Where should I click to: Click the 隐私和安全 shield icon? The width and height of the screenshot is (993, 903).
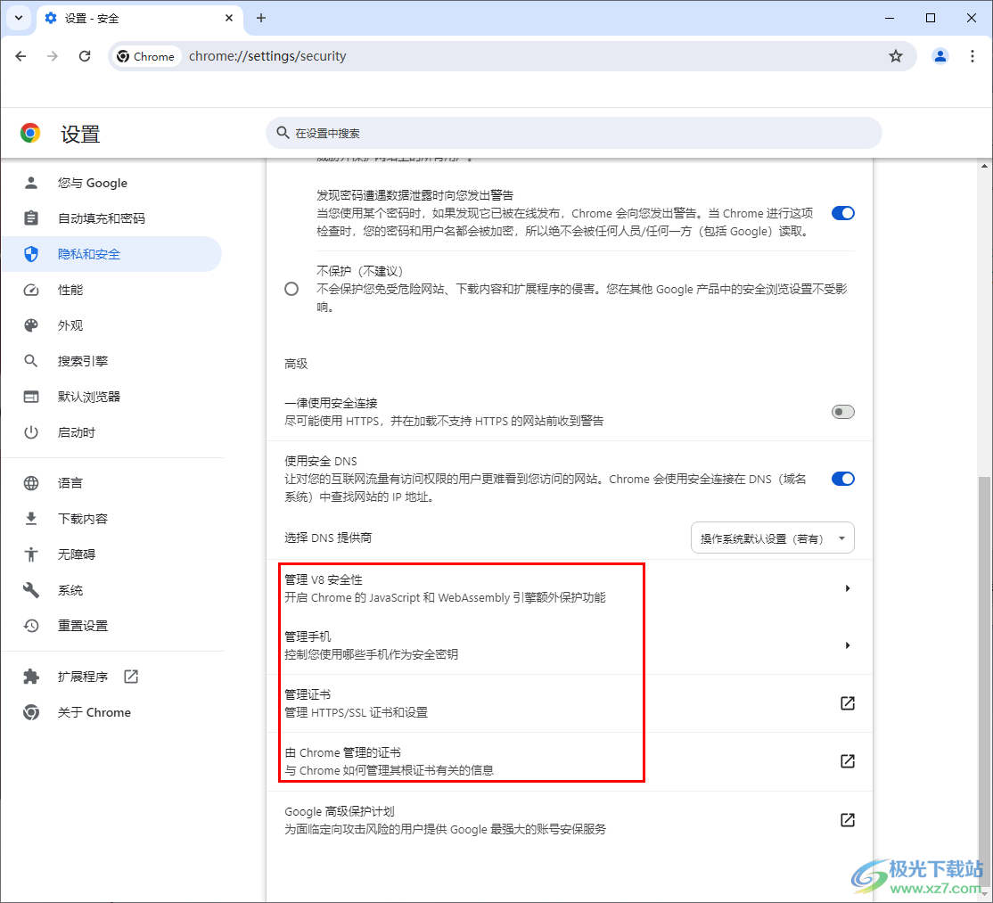[x=31, y=254]
